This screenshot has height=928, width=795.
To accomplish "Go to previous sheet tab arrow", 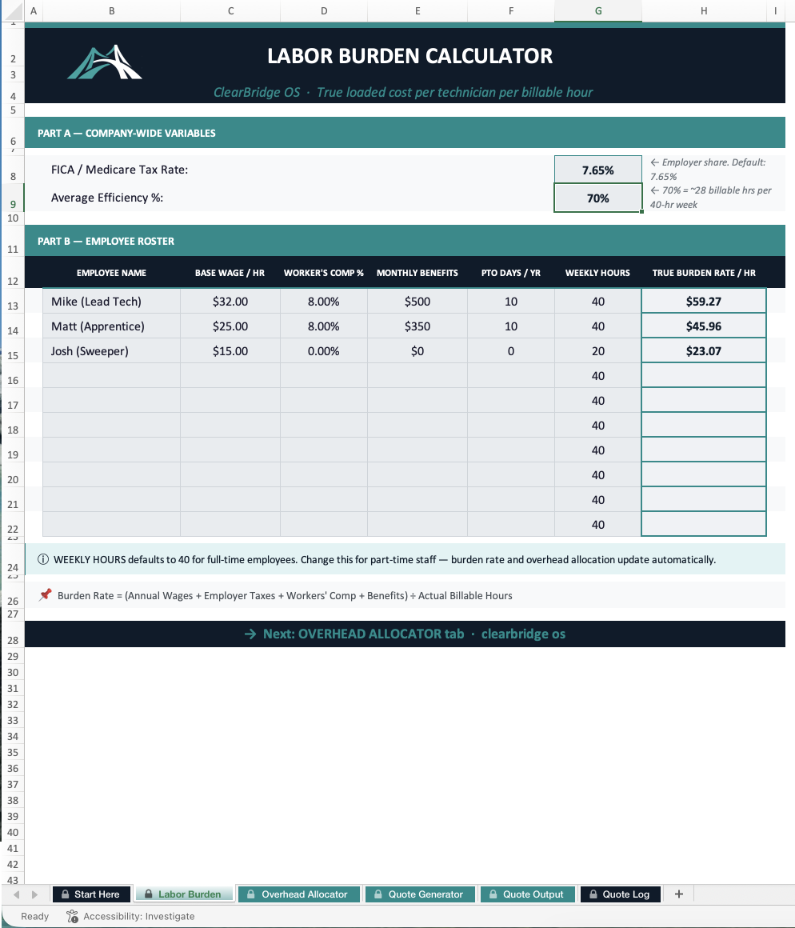I will (x=17, y=894).
